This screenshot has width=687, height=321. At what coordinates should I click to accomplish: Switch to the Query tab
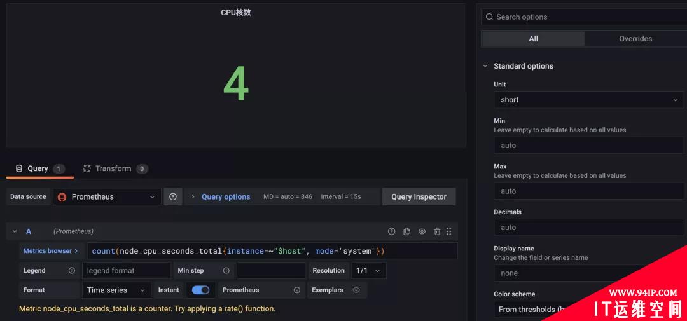pyautogui.click(x=40, y=168)
